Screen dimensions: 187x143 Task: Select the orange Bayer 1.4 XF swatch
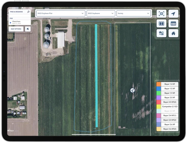click(x=159, y=84)
